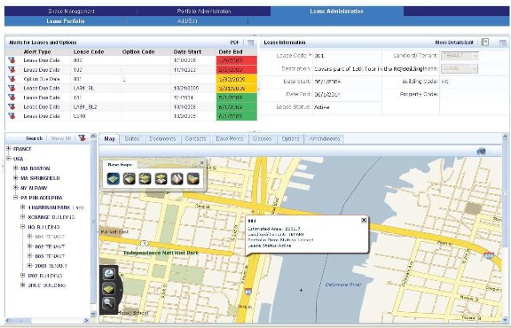Close the Base Maps palette
Viewport: 511px width, 328px height.
click(x=201, y=162)
